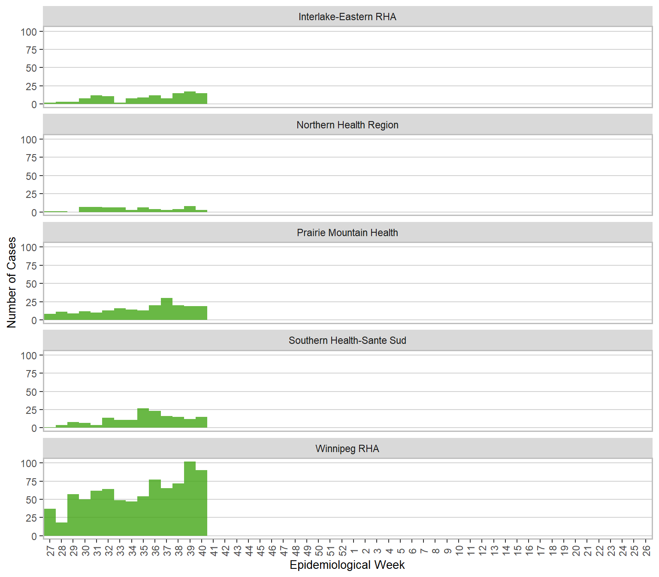The width and height of the screenshot is (659, 577).
Task: Click Northern Health Region bar at week 39
Action: (x=190, y=209)
